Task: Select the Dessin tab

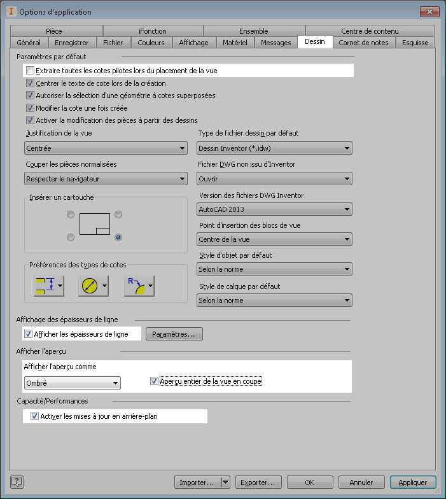Action: tap(315, 42)
